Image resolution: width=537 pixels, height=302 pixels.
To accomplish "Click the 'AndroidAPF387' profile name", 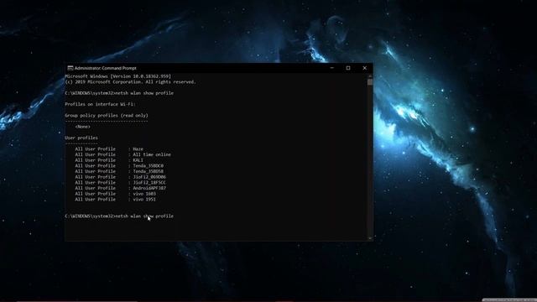I will click(x=149, y=188).
